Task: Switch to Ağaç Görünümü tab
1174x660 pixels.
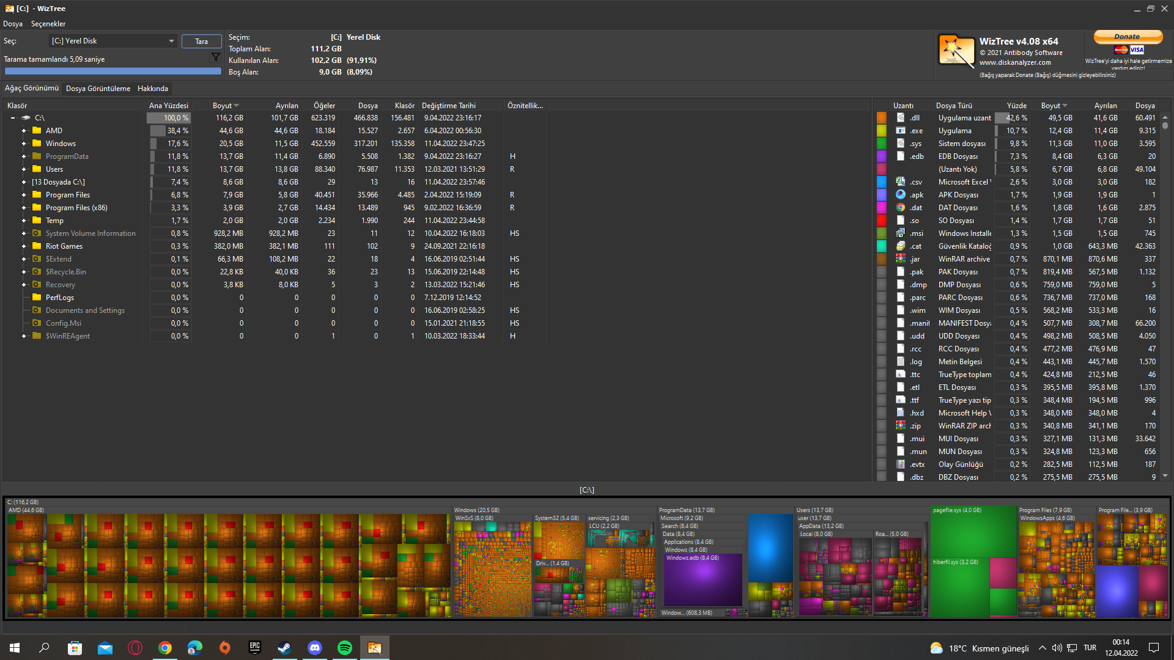Action: pos(32,88)
